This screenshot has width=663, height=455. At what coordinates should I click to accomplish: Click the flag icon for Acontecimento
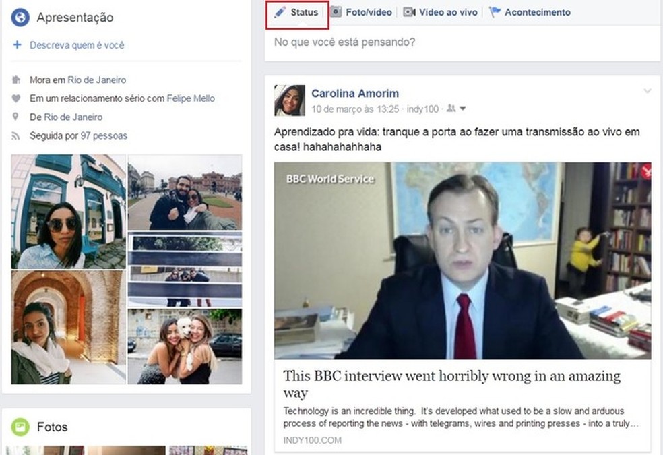coord(495,12)
